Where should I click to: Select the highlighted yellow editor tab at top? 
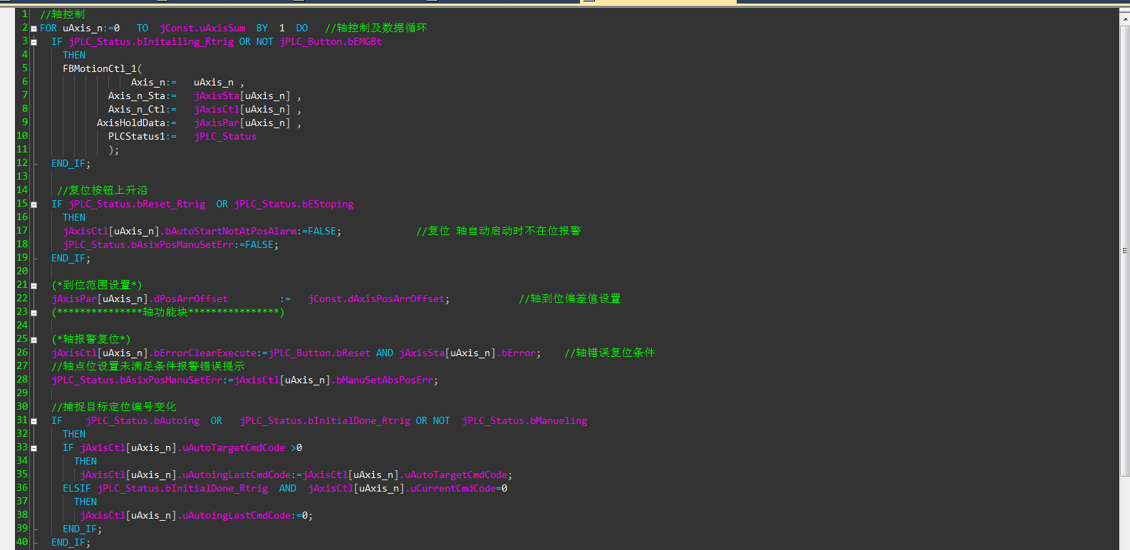pyautogui.click(x=659, y=1)
